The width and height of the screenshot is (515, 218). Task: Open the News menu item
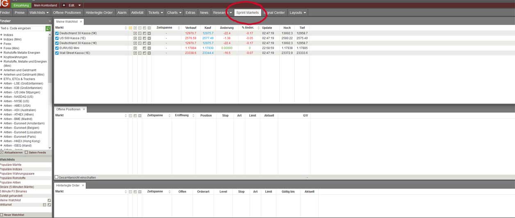pyautogui.click(x=204, y=13)
